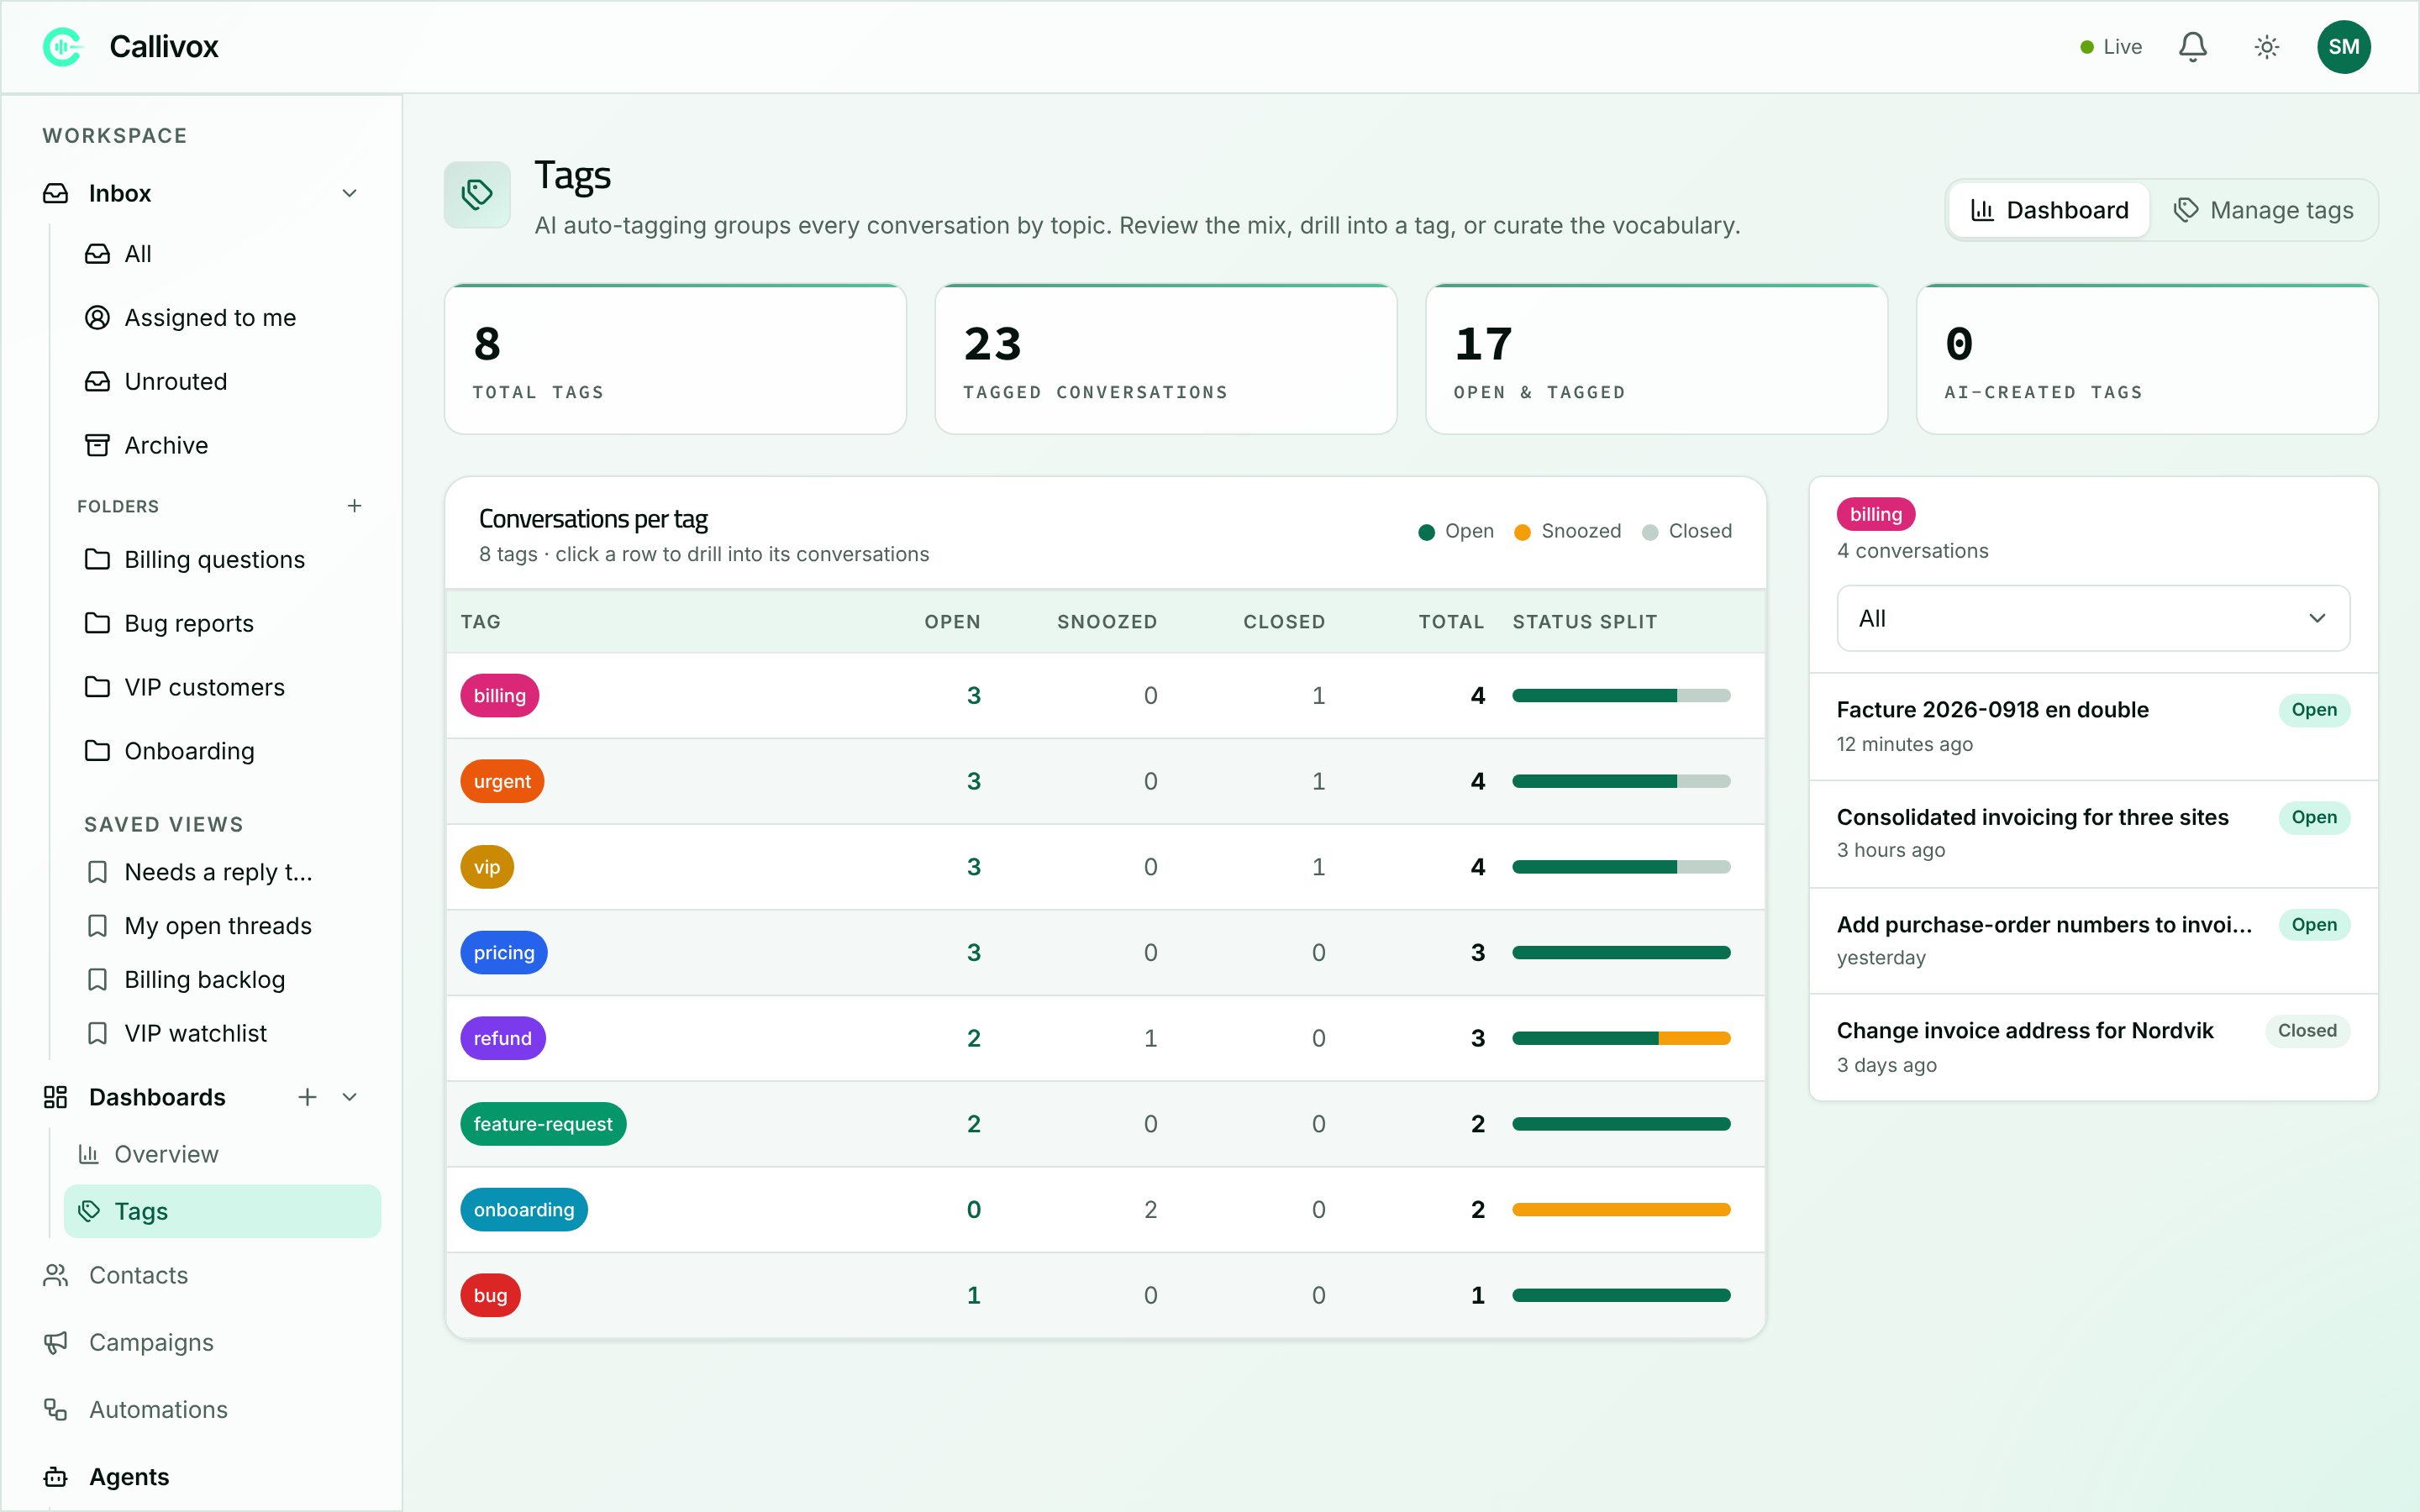Open Change invoice address for Nordvik
The width and height of the screenshot is (2420, 1512).
point(2093,1048)
